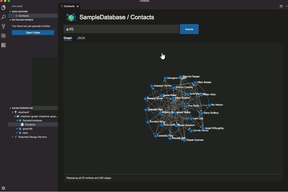Click the split editor icon
The image size is (288, 192).
click(281, 6)
